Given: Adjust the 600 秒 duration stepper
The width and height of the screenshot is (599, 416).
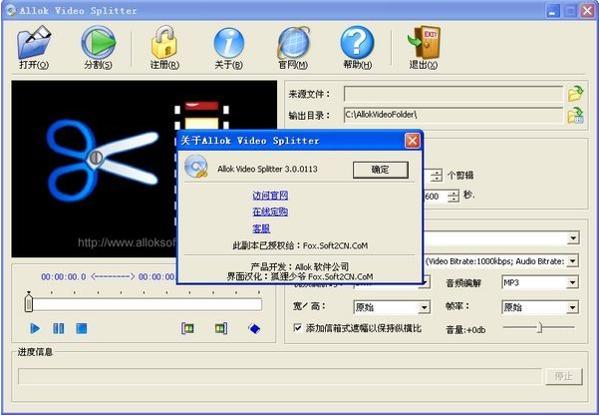Looking at the screenshot, I should [x=453, y=197].
